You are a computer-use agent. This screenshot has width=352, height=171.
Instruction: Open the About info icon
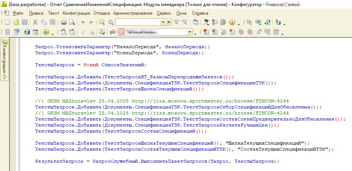(232, 22)
